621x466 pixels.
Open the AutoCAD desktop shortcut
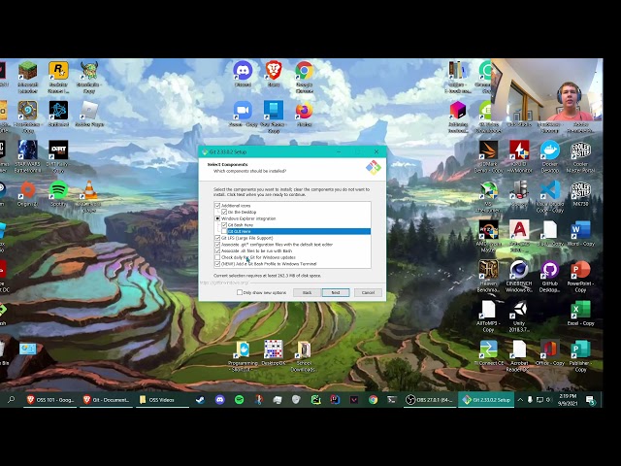click(519, 237)
